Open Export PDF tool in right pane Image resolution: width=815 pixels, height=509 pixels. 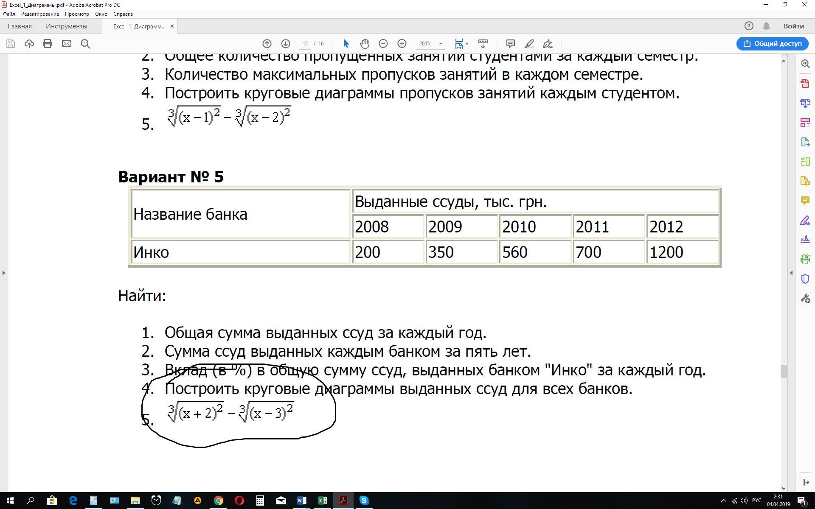tap(805, 142)
